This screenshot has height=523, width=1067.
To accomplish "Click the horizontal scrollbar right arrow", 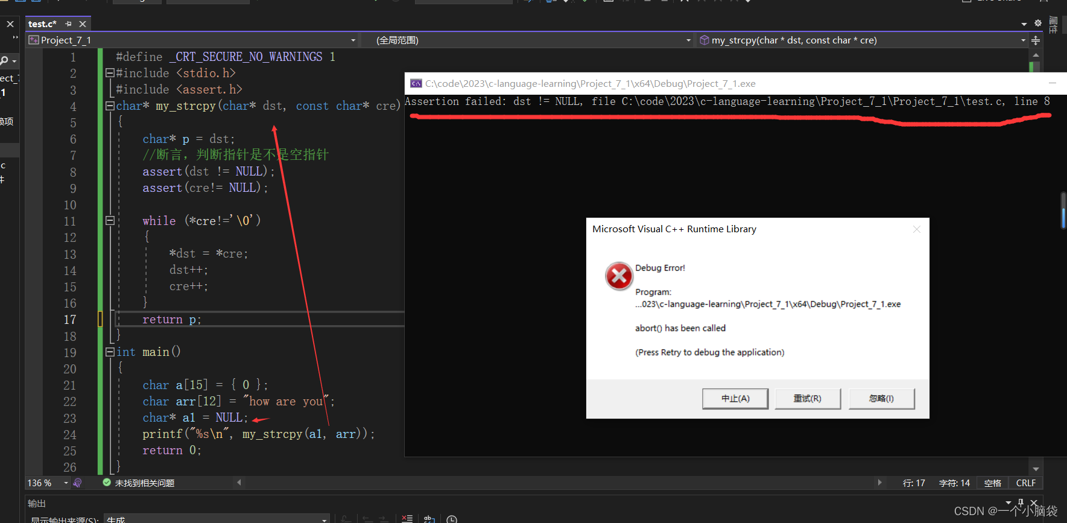I will pos(879,483).
